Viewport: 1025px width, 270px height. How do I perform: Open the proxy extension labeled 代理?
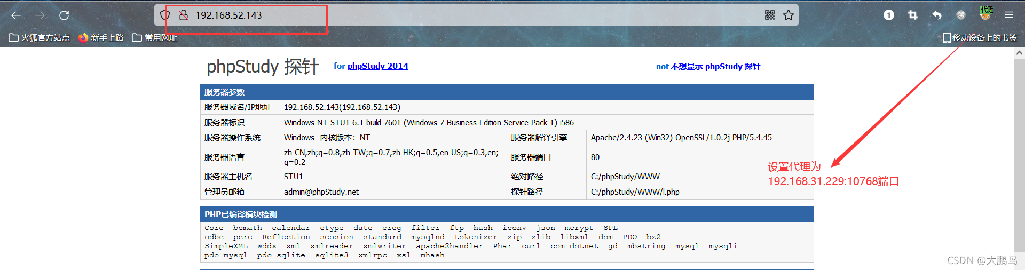click(x=986, y=13)
